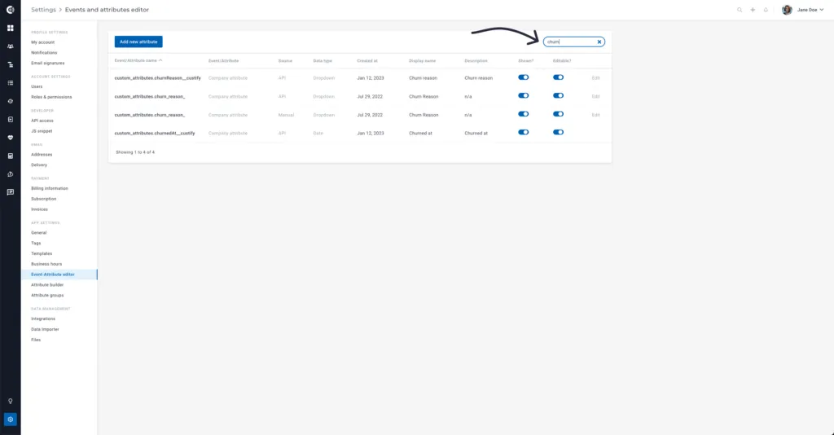Click custom_attributes.churnedAt__custify name cell
834x435 pixels.
click(155, 133)
